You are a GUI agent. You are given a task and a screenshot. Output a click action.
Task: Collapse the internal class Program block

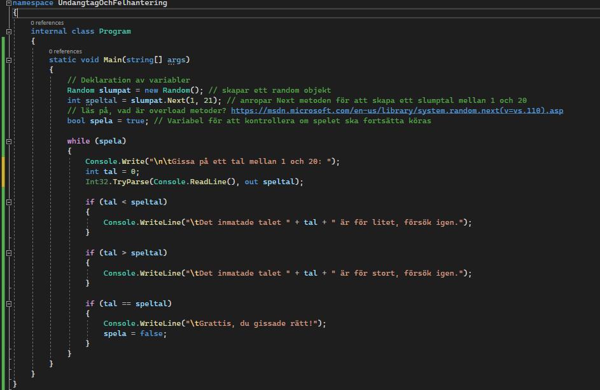point(9,32)
